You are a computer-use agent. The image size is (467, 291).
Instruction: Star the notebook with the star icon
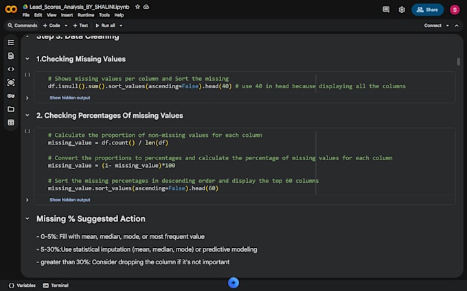click(x=137, y=7)
